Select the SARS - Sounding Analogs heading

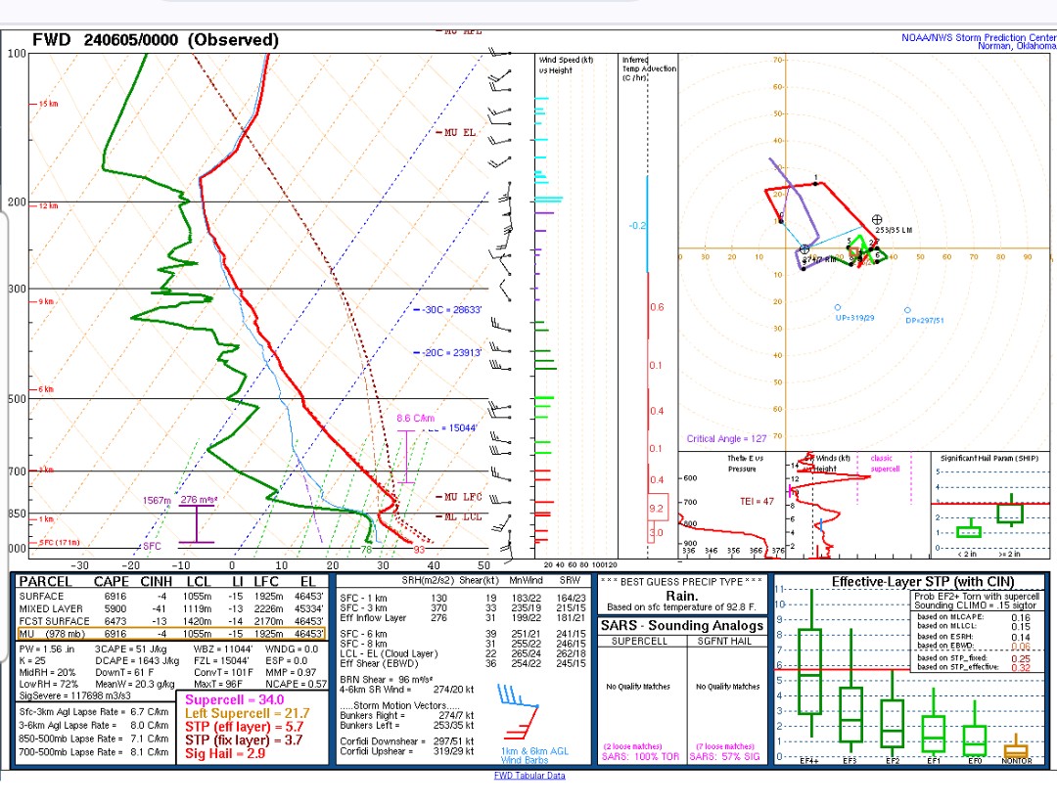[682, 625]
